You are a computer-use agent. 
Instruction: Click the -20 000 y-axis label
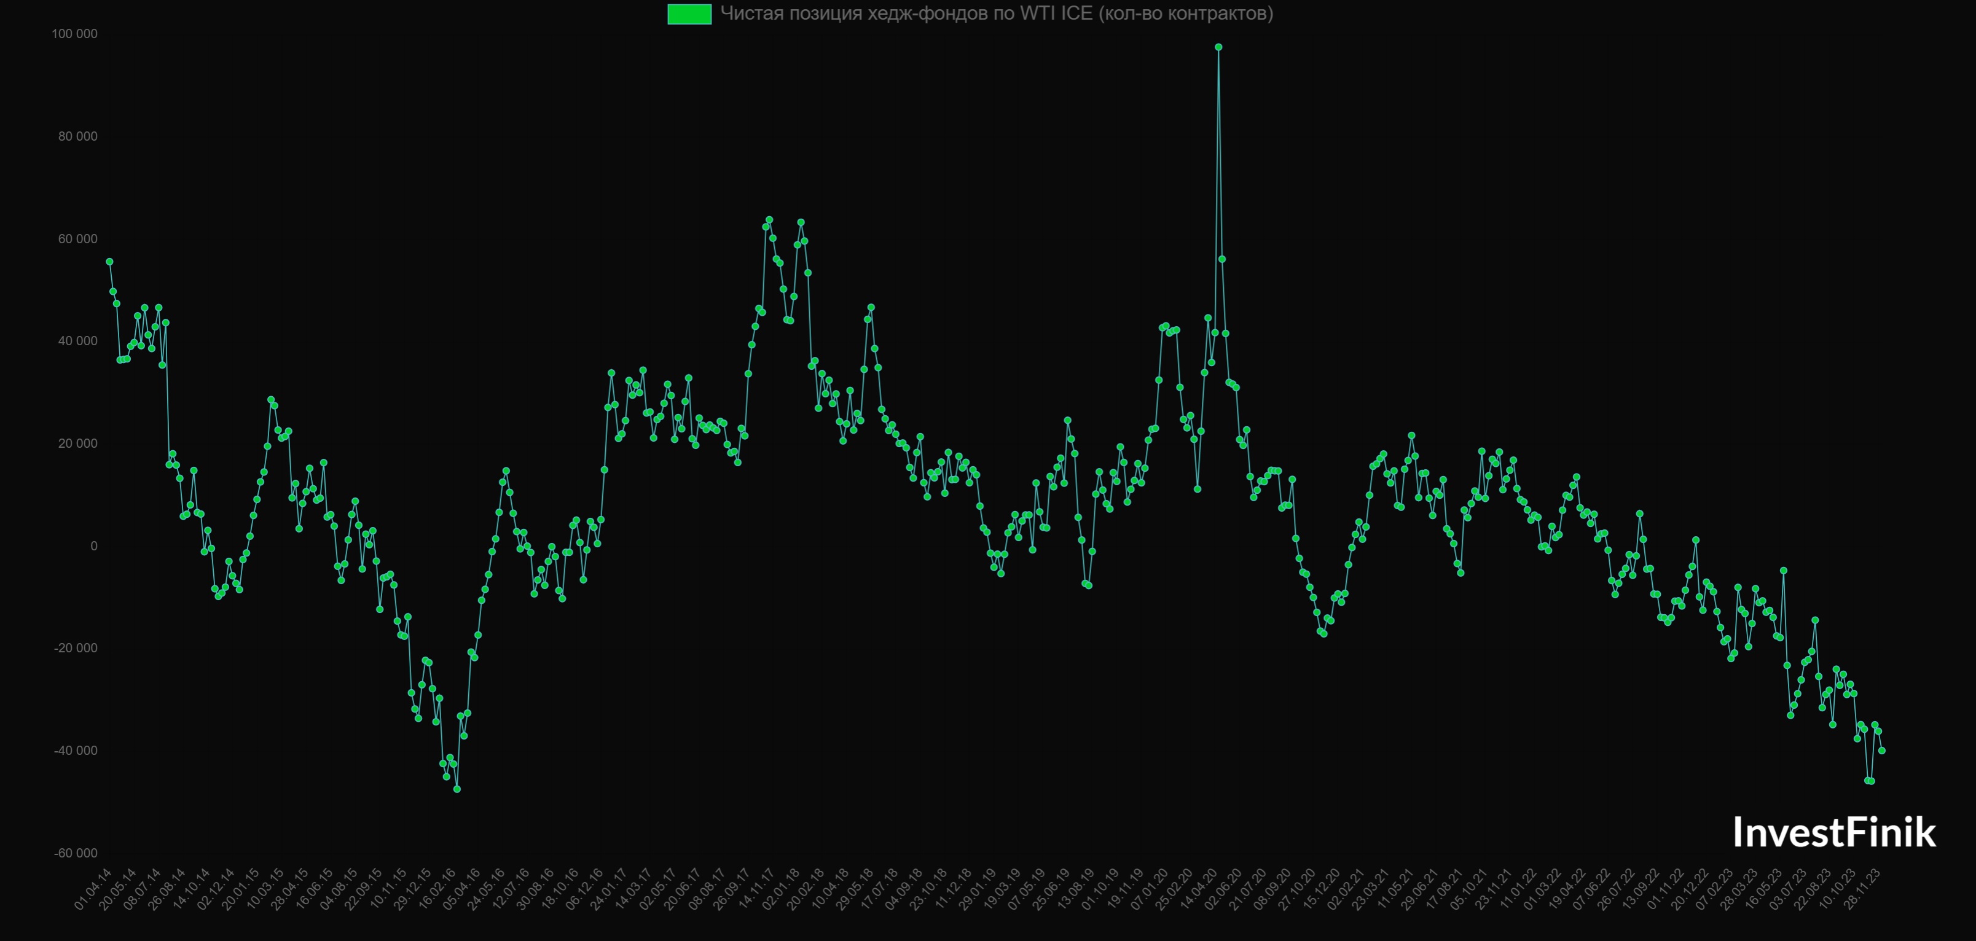tap(75, 648)
